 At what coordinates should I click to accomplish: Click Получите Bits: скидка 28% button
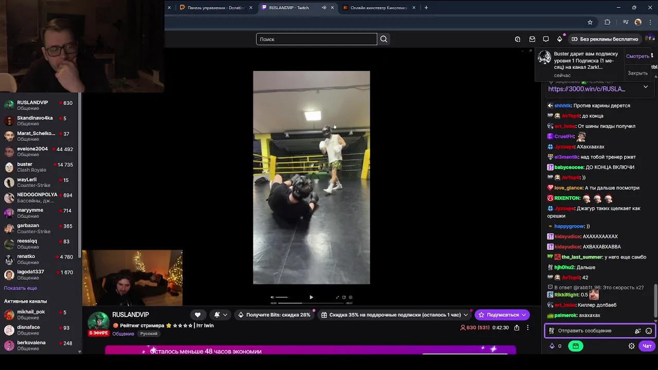pos(274,314)
